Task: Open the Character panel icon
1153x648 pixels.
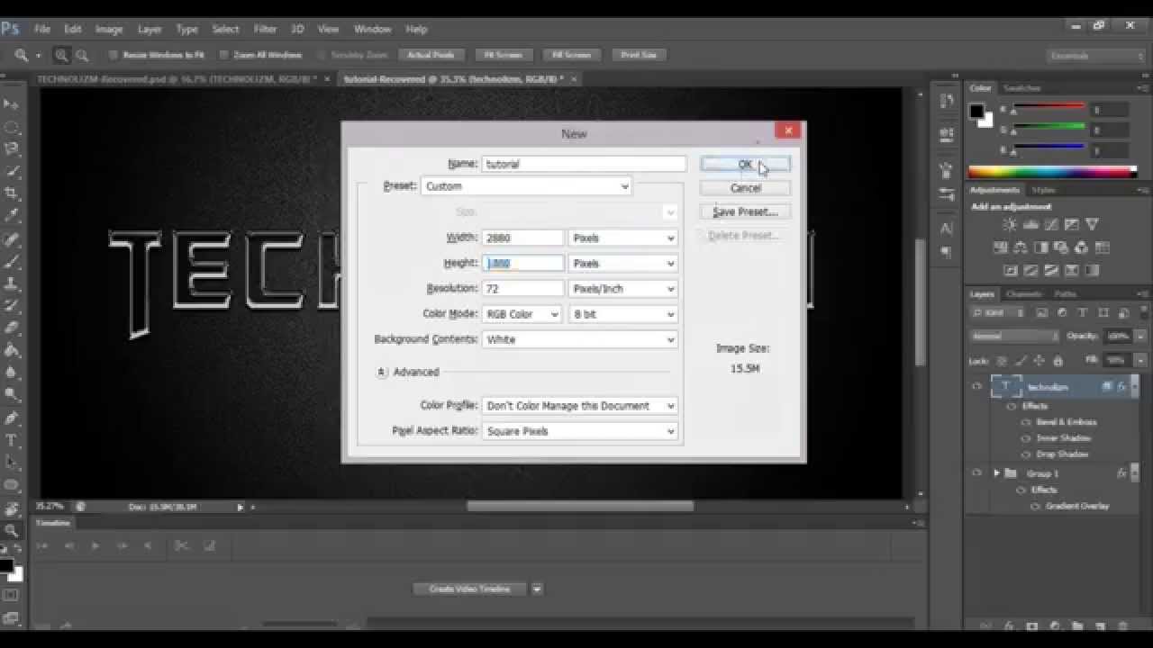Action: coord(947,229)
